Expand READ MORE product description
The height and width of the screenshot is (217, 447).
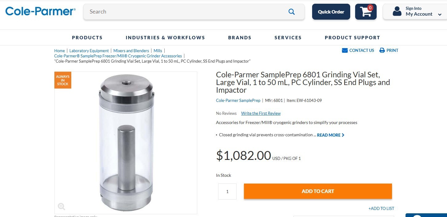pos(331,135)
